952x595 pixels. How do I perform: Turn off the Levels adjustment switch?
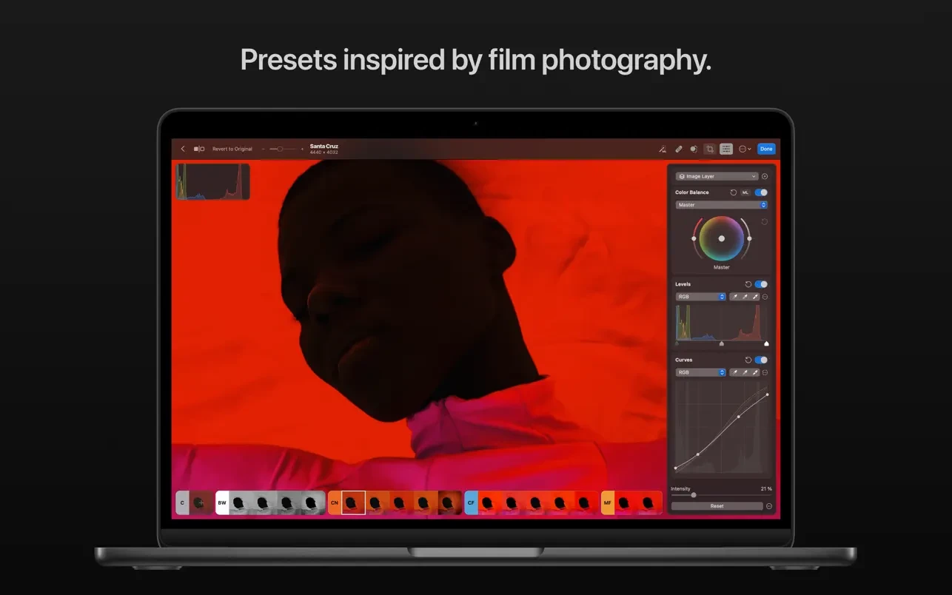pyautogui.click(x=761, y=284)
